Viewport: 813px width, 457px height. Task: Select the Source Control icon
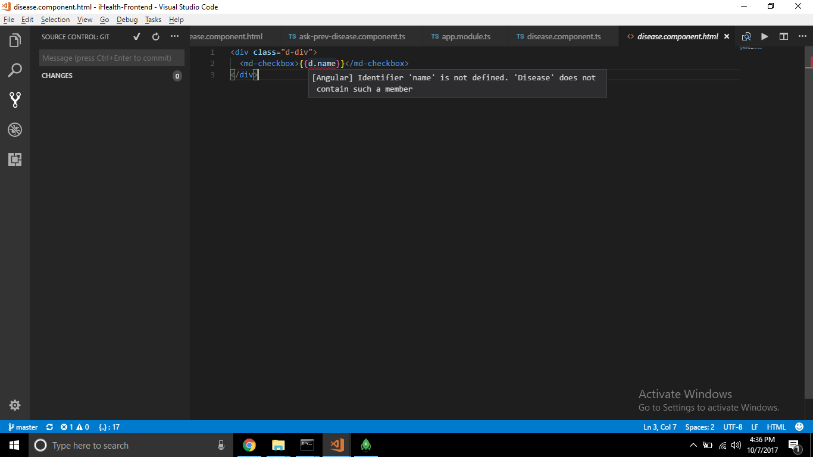[15, 100]
